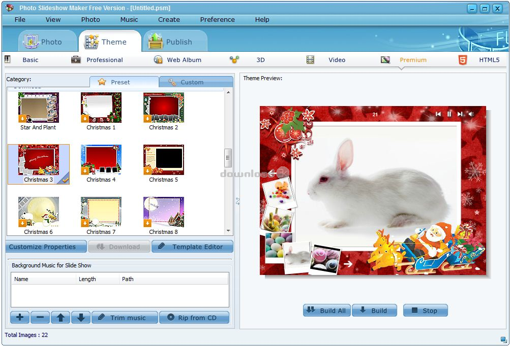510x346 pixels.
Task: Select the Theme main tab
Action: click(110, 41)
